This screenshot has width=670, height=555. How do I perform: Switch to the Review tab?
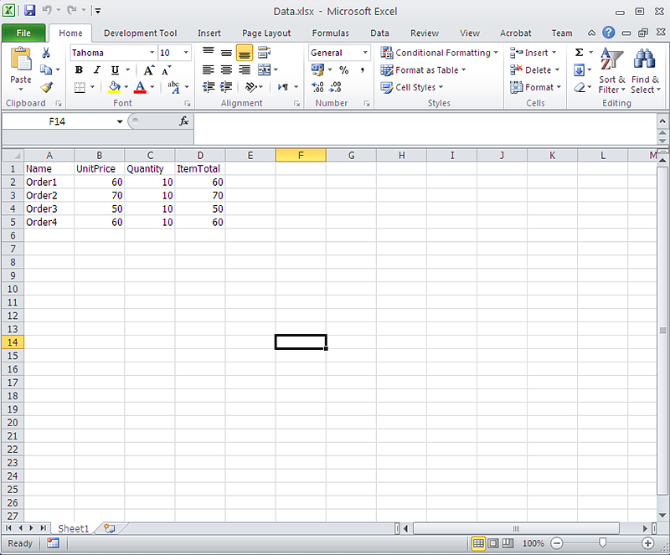425,33
